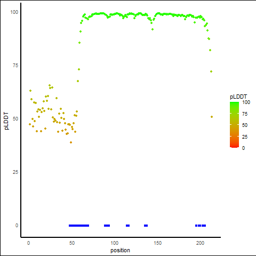The height and width of the screenshot is (256, 256).
Task: Click the lowest orange data point near position 50
Action: pyautogui.click(x=71, y=142)
